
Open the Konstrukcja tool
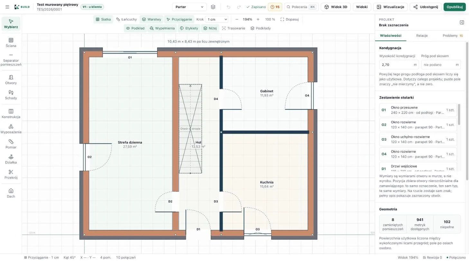(x=11, y=113)
